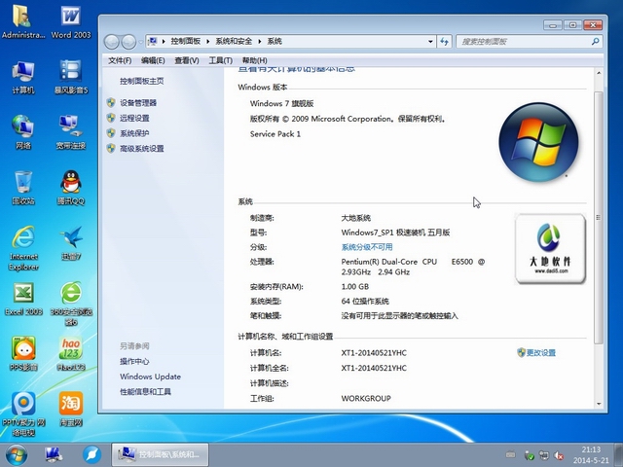
Task: Open the Windows Start menu orb
Action: coord(17,455)
